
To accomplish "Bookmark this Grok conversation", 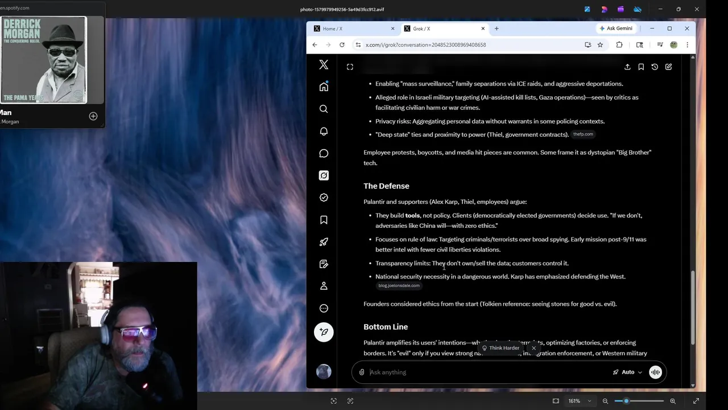I will (641, 67).
